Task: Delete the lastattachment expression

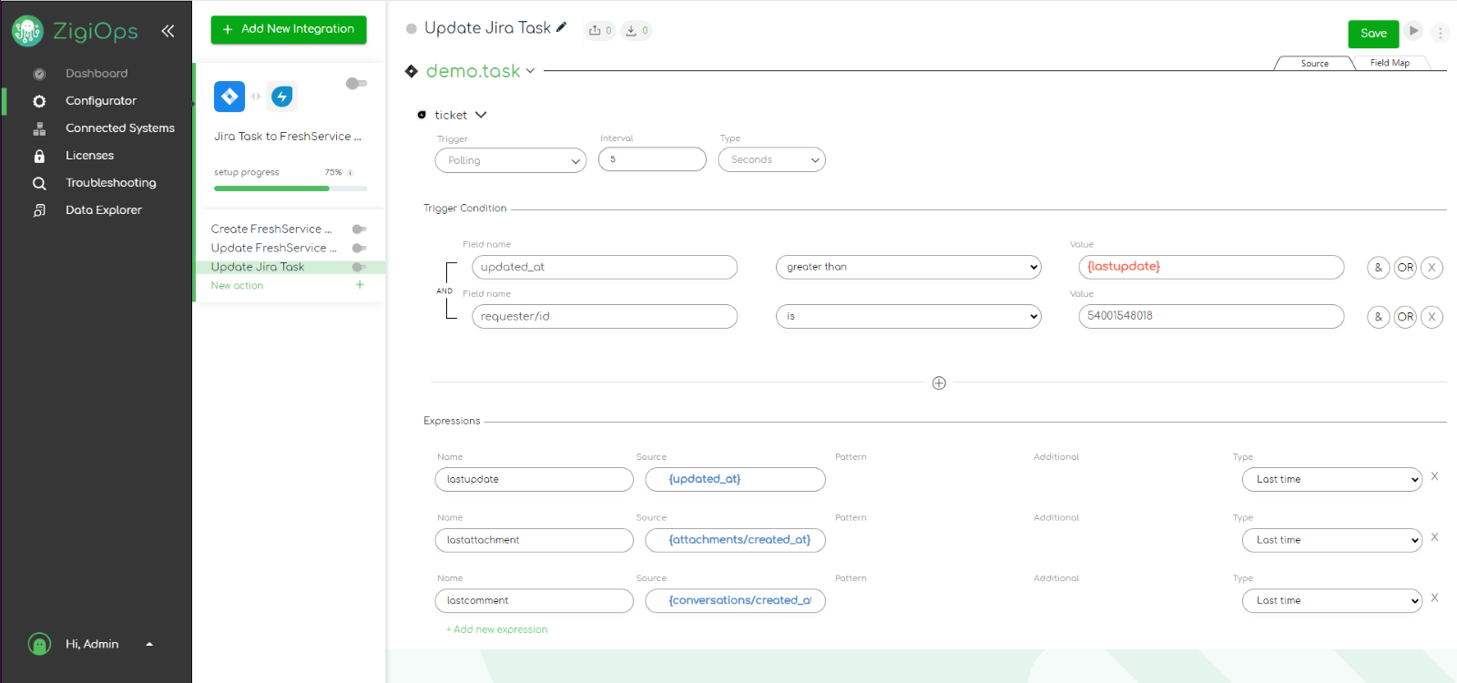Action: tap(1434, 537)
